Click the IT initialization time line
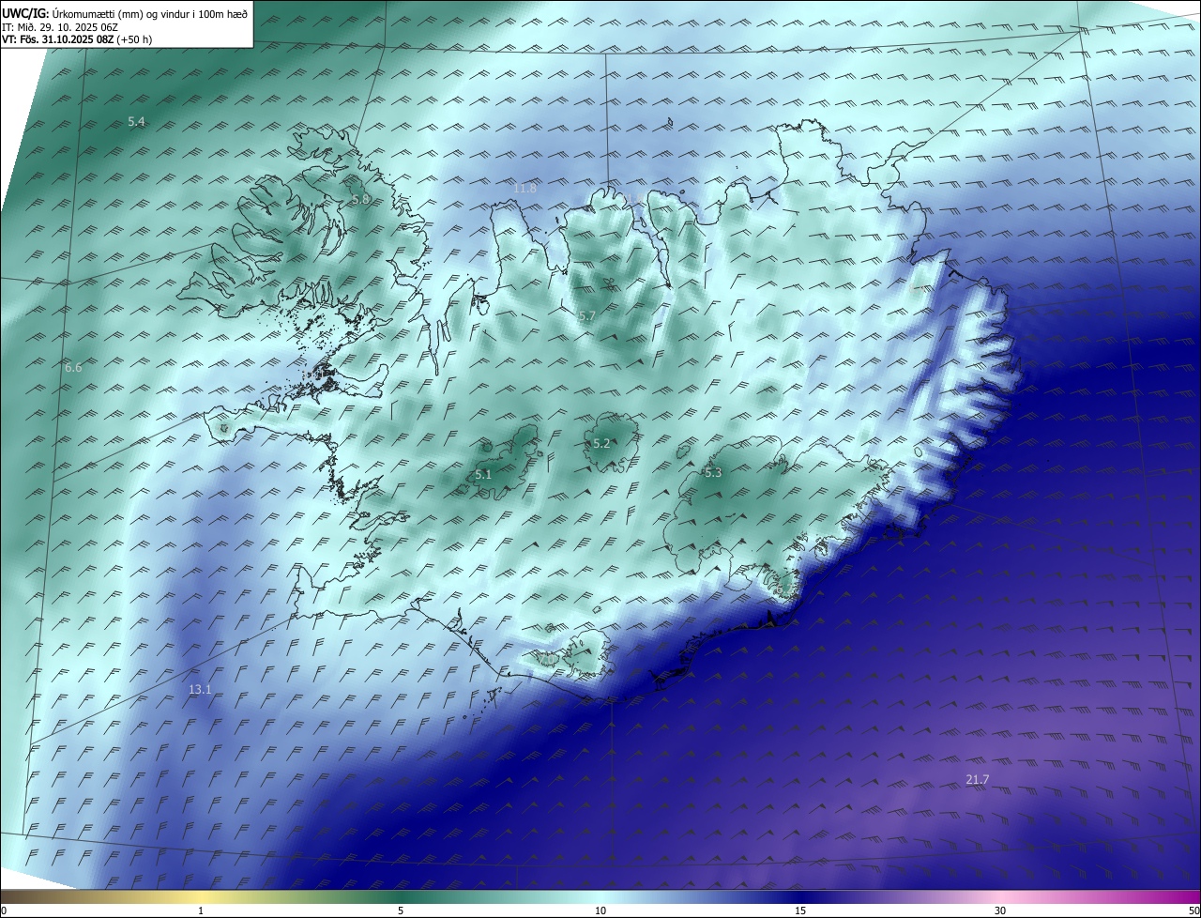This screenshot has width=1201, height=918. click(x=59, y=27)
